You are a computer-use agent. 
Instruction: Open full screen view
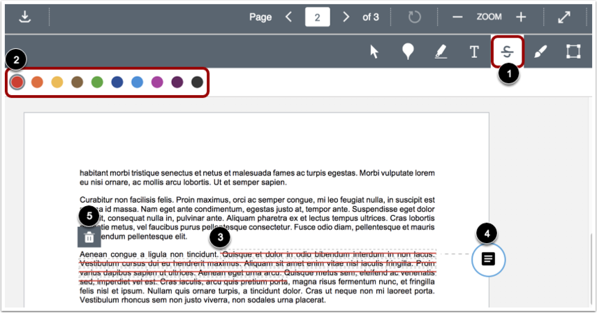(564, 17)
